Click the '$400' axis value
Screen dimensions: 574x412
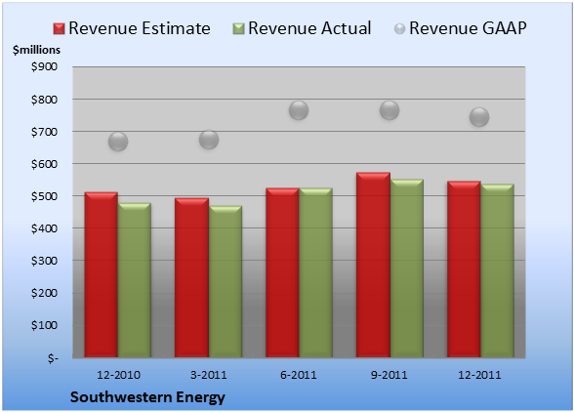point(44,228)
